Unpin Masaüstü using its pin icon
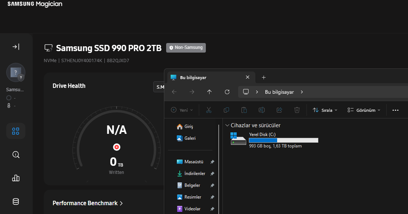The width and height of the screenshot is (408, 214). tap(212, 162)
